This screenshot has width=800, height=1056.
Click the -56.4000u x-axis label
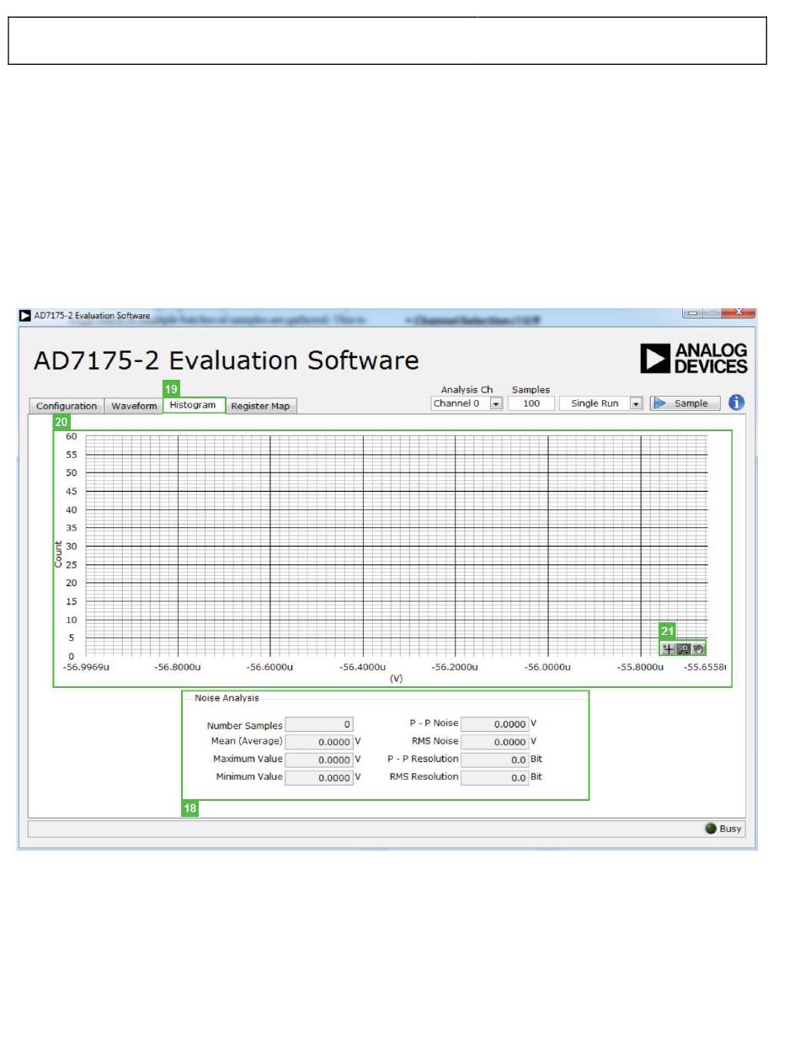363,667
